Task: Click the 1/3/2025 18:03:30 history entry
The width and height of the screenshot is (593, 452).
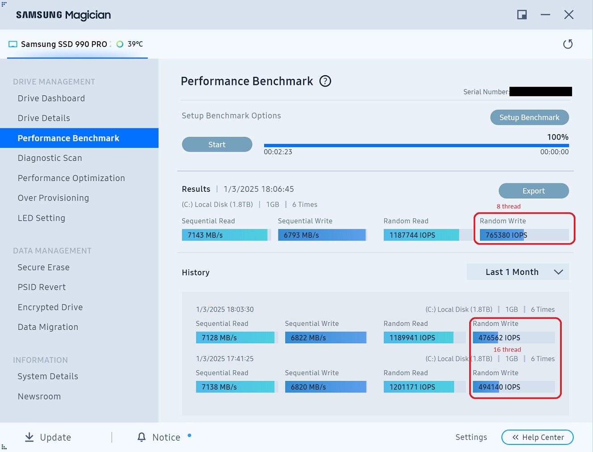Action: pos(225,309)
